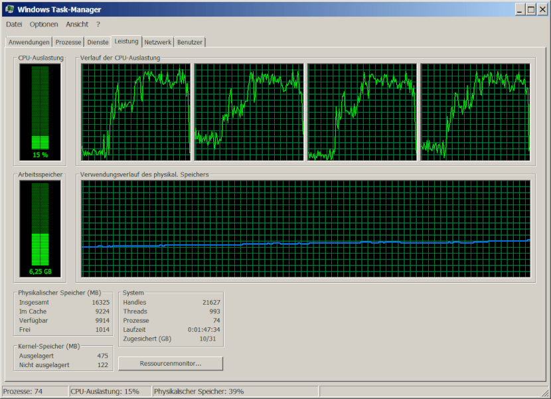551x399 pixels.
Task: Switch to the Netzwerk tab
Action: [158, 42]
